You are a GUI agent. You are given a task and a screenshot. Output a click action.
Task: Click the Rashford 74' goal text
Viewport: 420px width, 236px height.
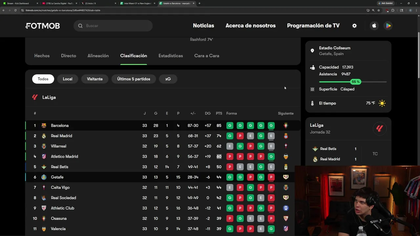pos(201,39)
